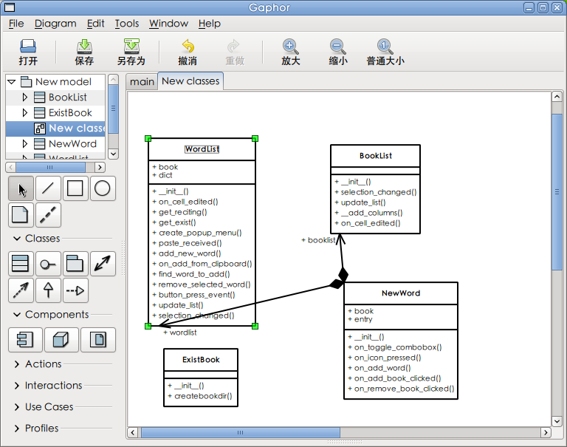This screenshot has width=567, height=447.
Task: Select the ellipse tool in toolbox
Action: [x=103, y=188]
